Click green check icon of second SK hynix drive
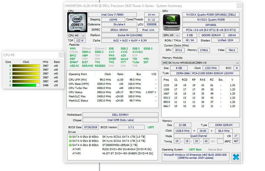 70,141
